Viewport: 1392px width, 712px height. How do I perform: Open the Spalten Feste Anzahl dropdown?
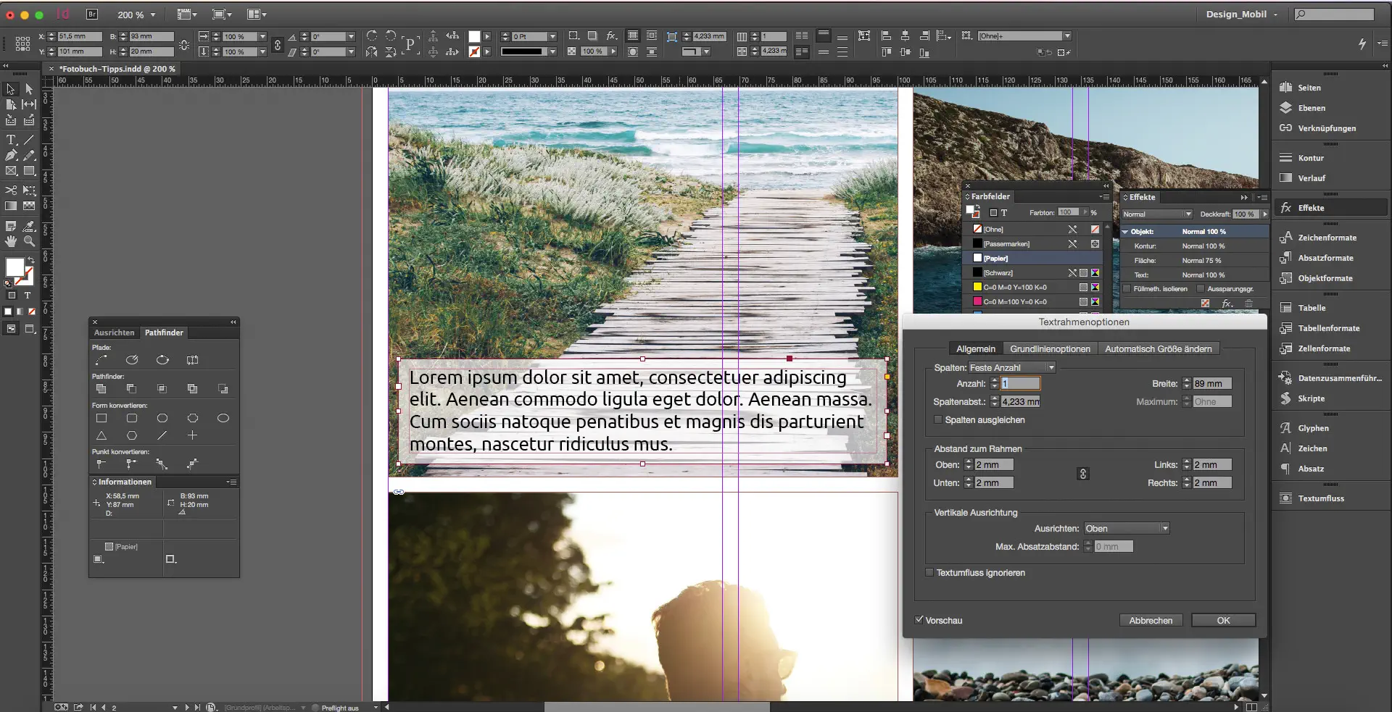pyautogui.click(x=1052, y=367)
